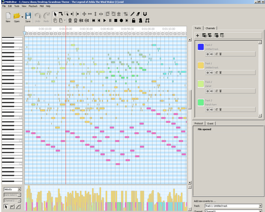Click the blue Track 0 color swatch

[201, 47]
